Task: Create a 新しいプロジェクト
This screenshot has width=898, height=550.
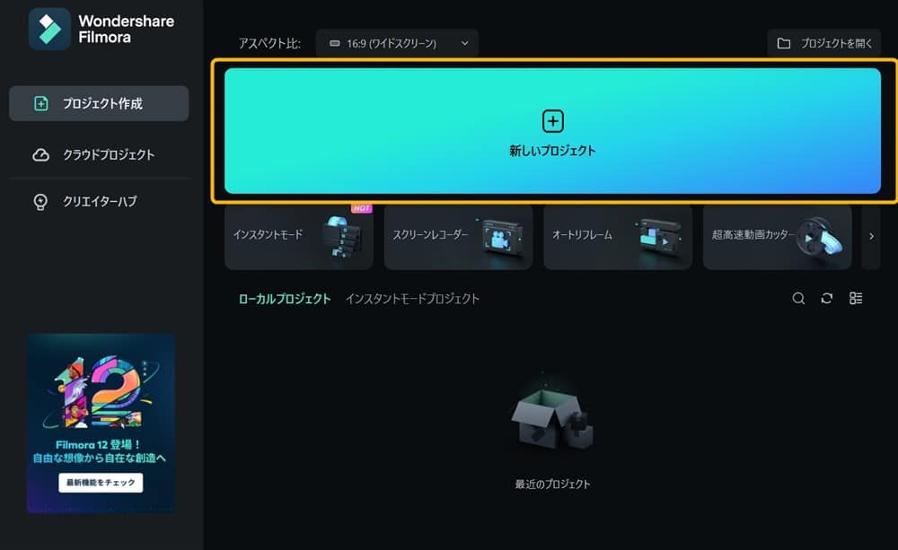Action: click(552, 130)
